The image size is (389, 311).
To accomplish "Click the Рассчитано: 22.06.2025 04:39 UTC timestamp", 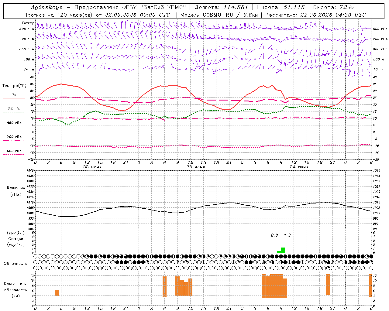I will pyautogui.click(x=315, y=15).
